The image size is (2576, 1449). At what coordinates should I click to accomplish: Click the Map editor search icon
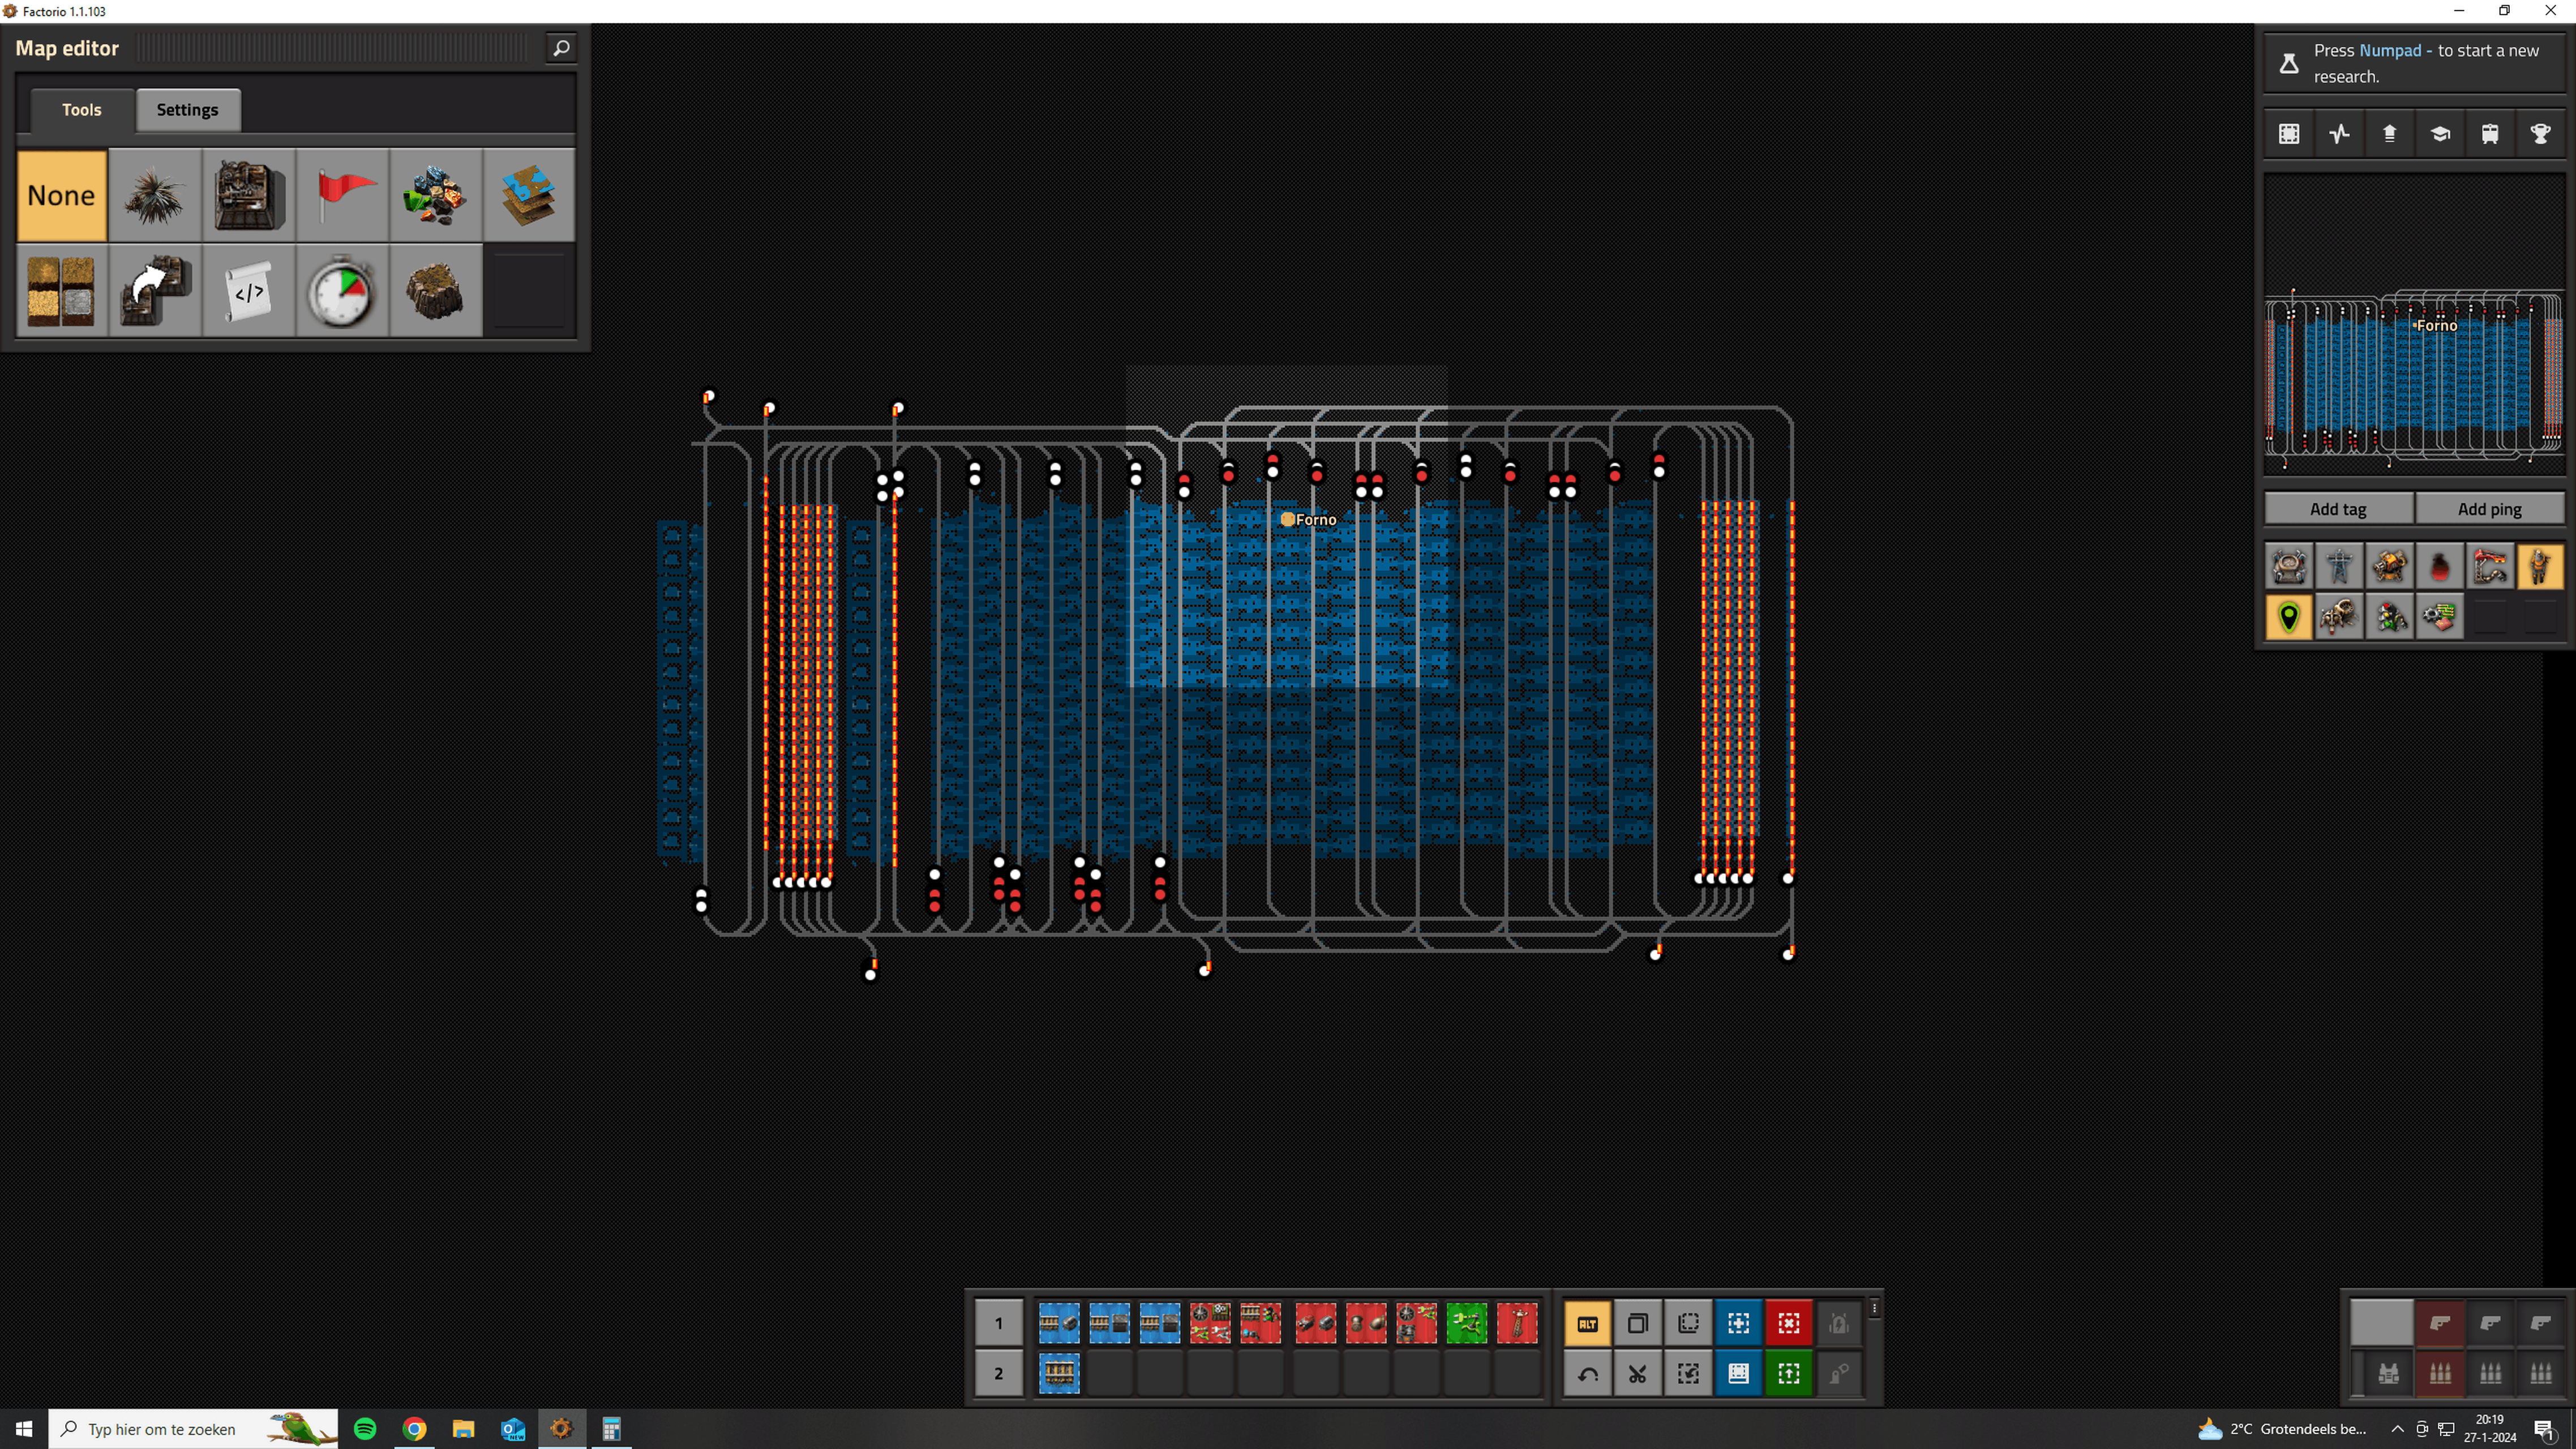tap(561, 48)
